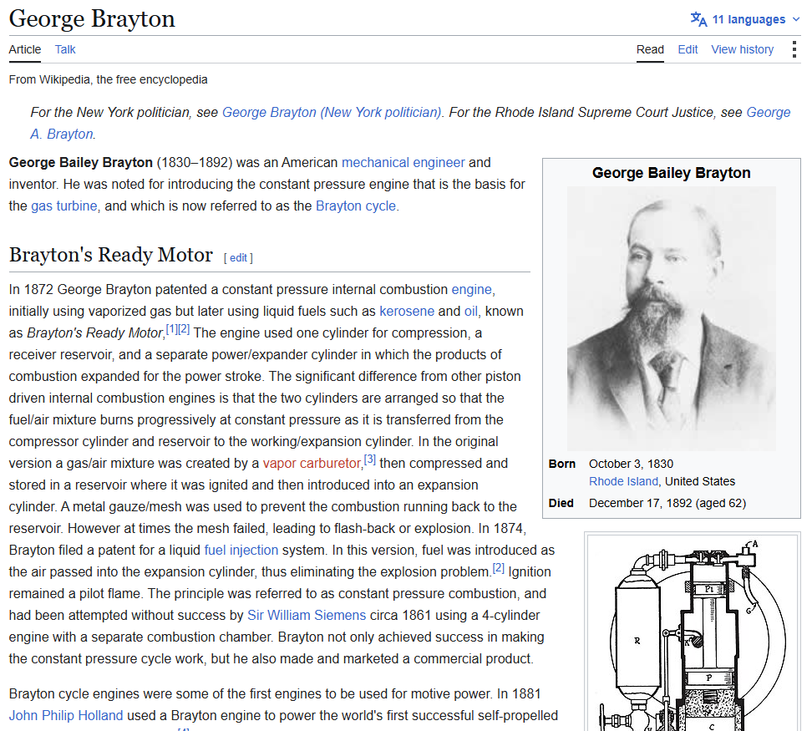
Task: Enlarge the George Bailey Brayton portrait photo
Action: 671,318
